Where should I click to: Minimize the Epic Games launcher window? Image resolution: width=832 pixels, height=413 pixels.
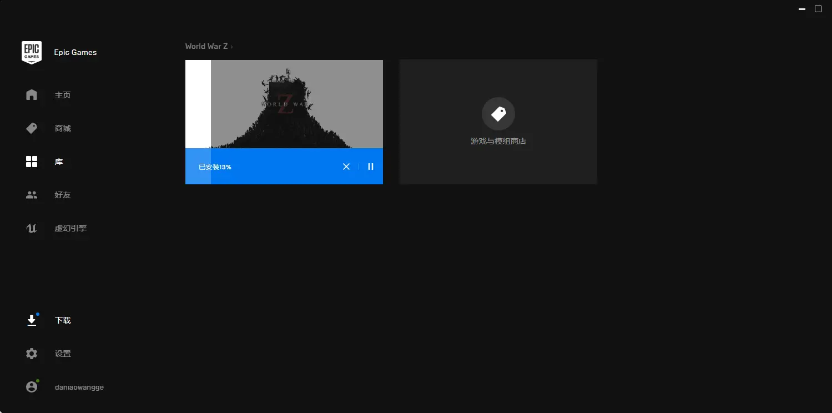802,9
